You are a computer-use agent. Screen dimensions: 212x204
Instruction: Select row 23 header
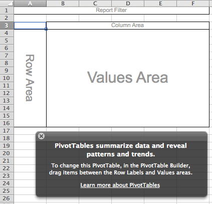click(x=7, y=176)
